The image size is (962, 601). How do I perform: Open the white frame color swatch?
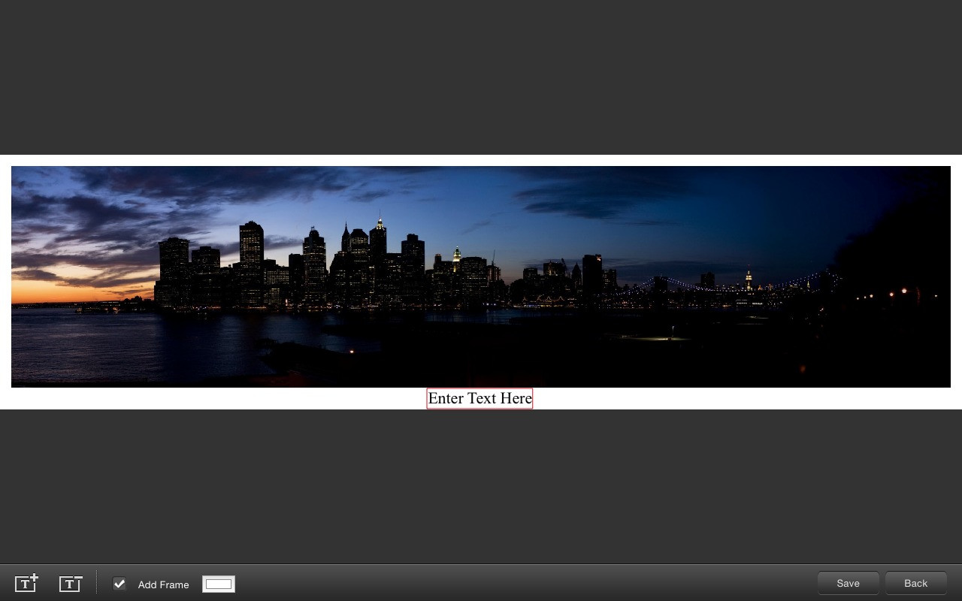coord(219,584)
